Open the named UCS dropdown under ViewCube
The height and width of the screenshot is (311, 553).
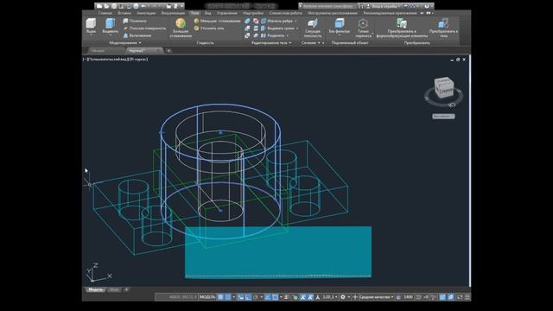pyautogui.click(x=443, y=116)
